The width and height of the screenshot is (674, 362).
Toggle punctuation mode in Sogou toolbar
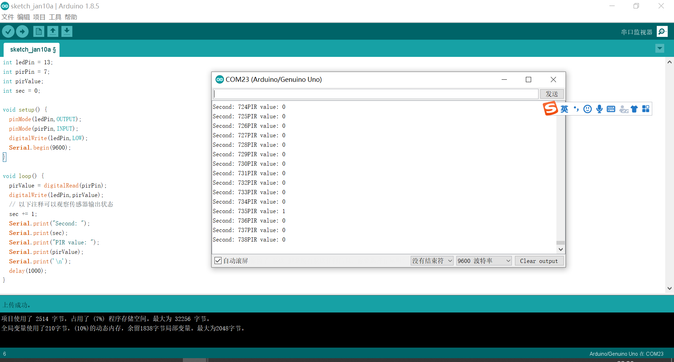[x=576, y=109]
